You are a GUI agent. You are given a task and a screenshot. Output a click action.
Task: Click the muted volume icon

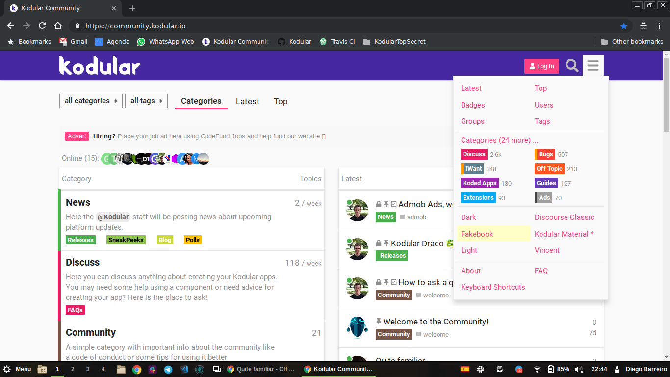579,369
